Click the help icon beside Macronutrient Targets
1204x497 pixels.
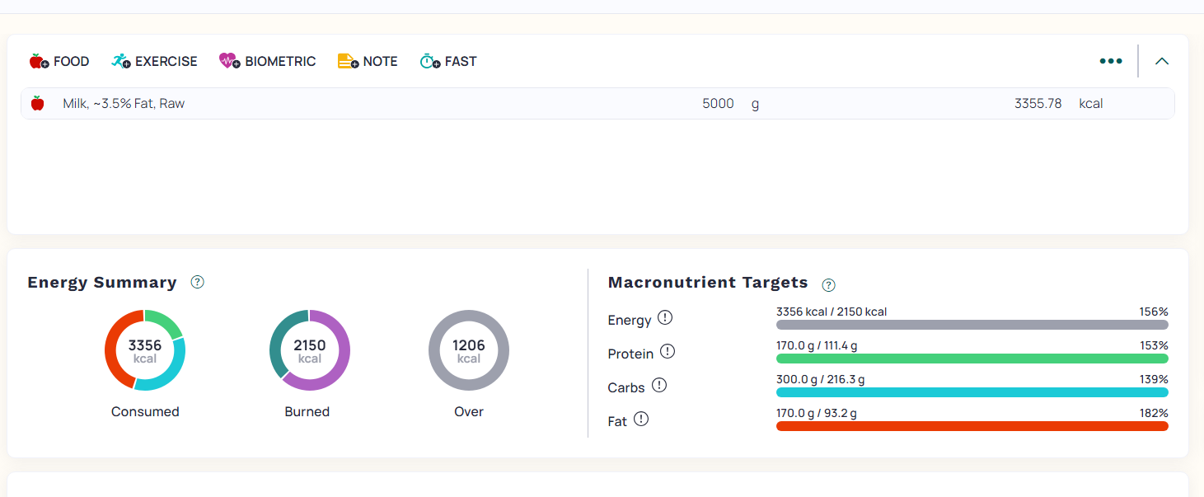[x=829, y=285]
